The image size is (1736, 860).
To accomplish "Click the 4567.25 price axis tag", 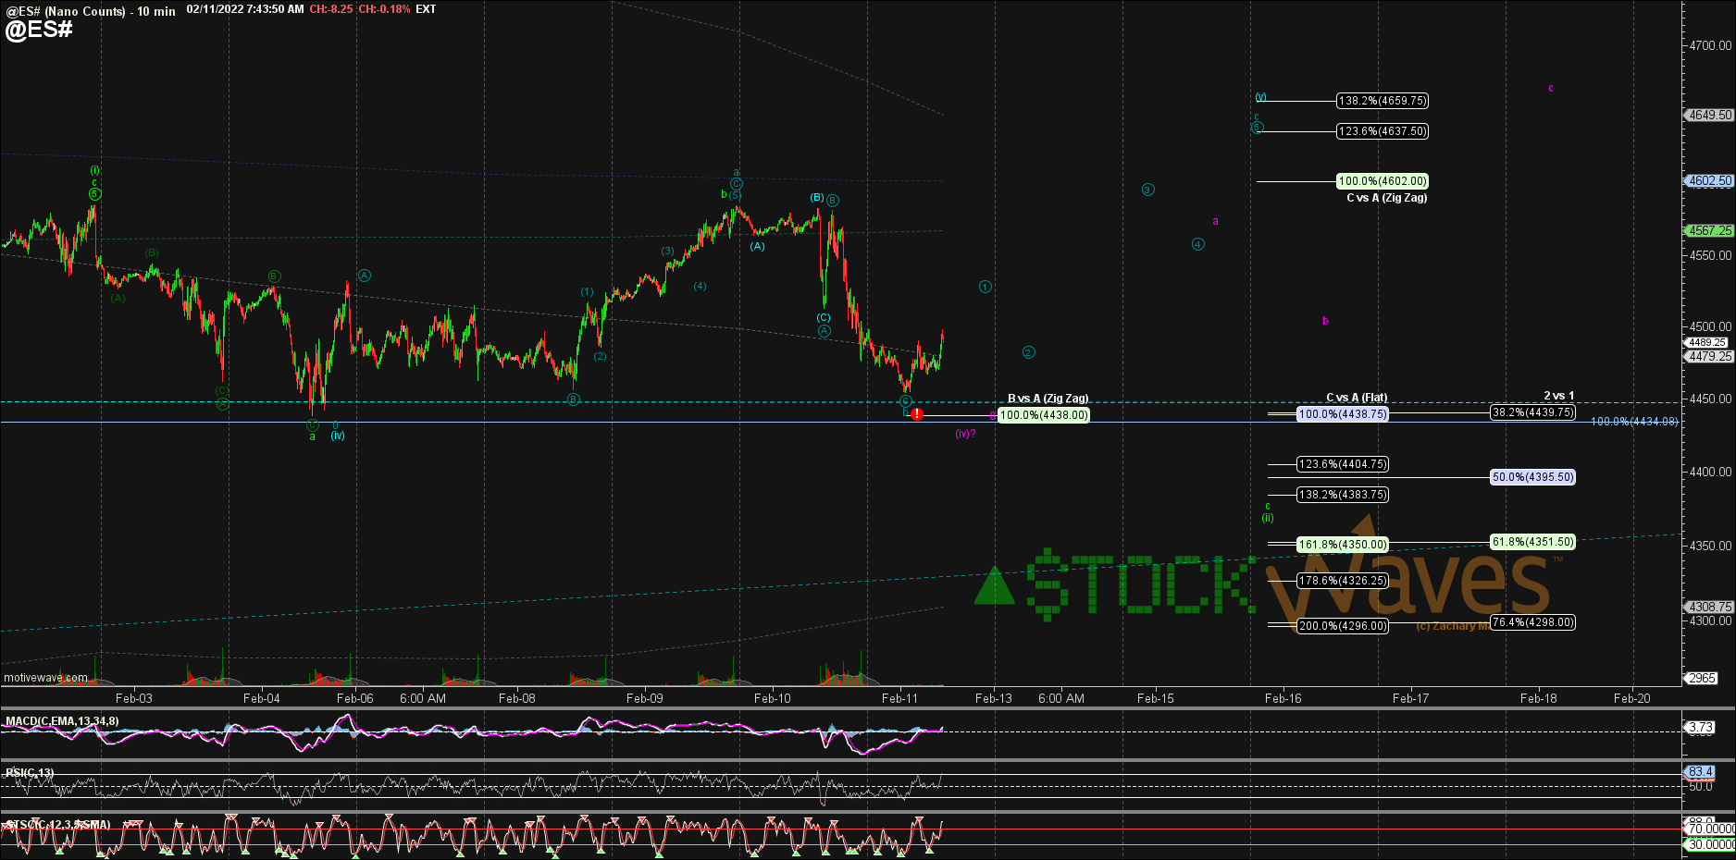I will (1708, 231).
